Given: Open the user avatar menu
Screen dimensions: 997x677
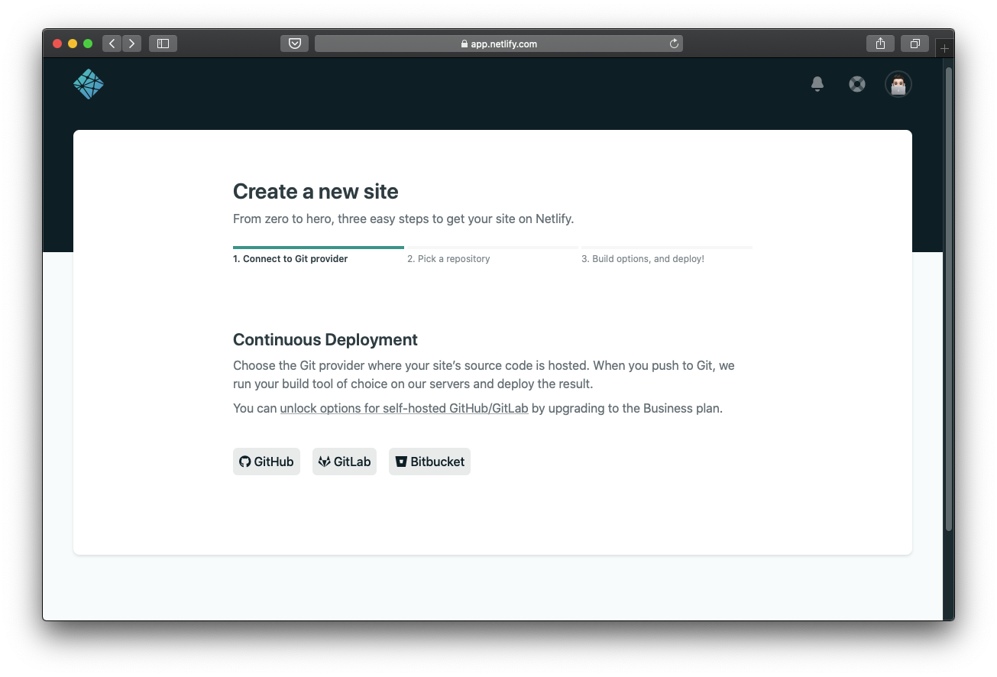Looking at the screenshot, I should [x=898, y=84].
